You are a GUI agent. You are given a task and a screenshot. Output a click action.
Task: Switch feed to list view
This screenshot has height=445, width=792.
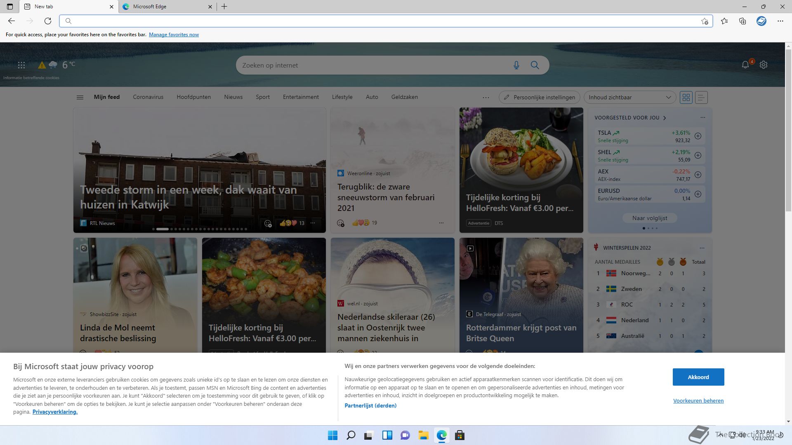[x=701, y=98]
